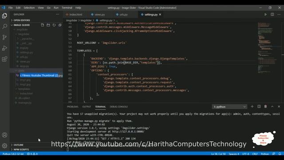Switch to the DEBUG CONSOLE panel tab
This screenshot has width=284, height=160.
[119, 107]
